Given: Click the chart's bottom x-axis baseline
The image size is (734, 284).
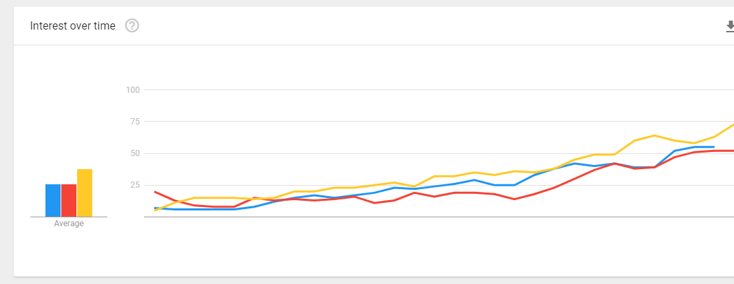Looking at the screenshot, I should tap(439, 217).
